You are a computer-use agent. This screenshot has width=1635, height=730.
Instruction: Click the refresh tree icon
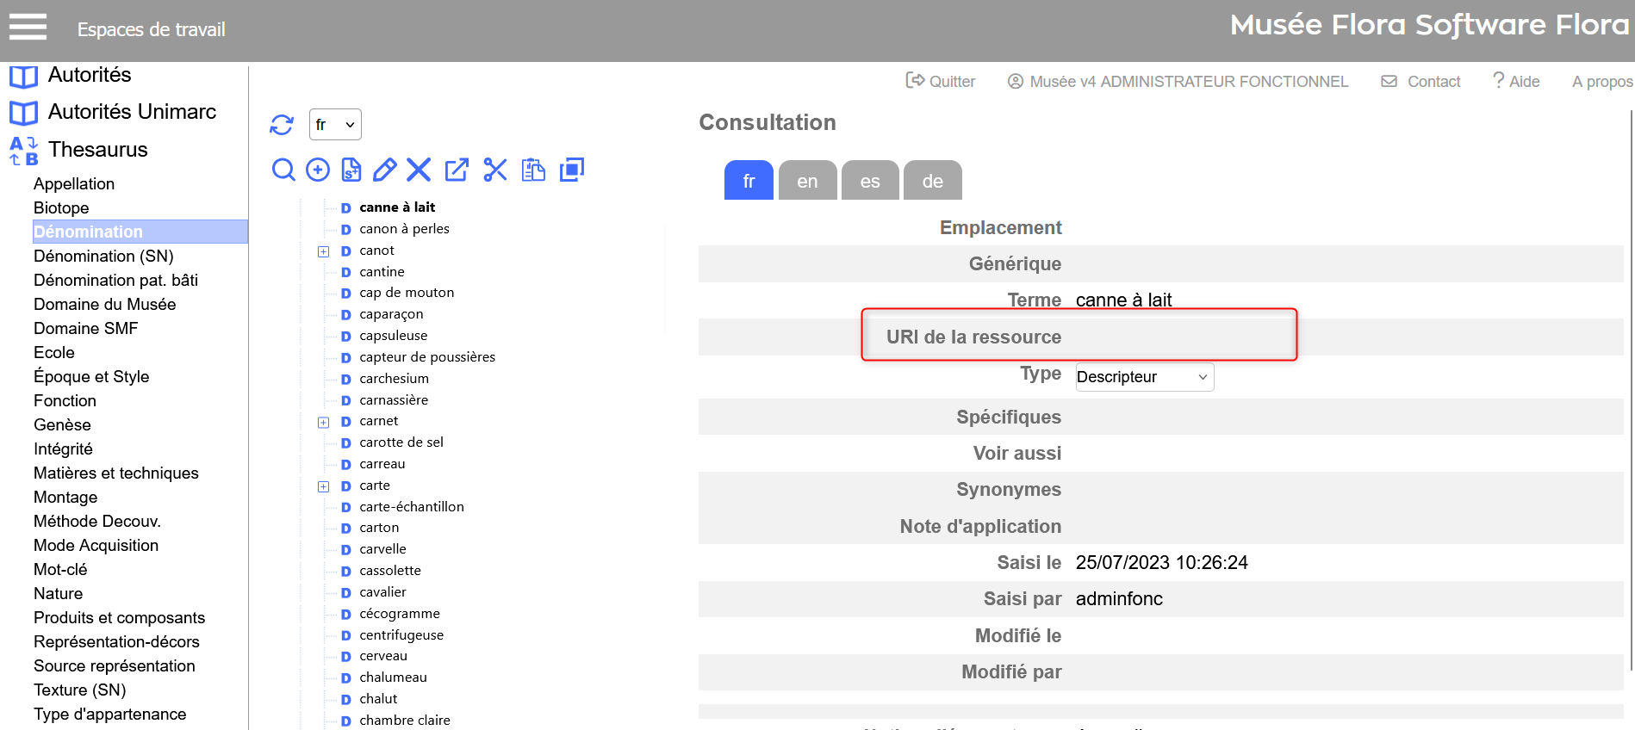[282, 125]
